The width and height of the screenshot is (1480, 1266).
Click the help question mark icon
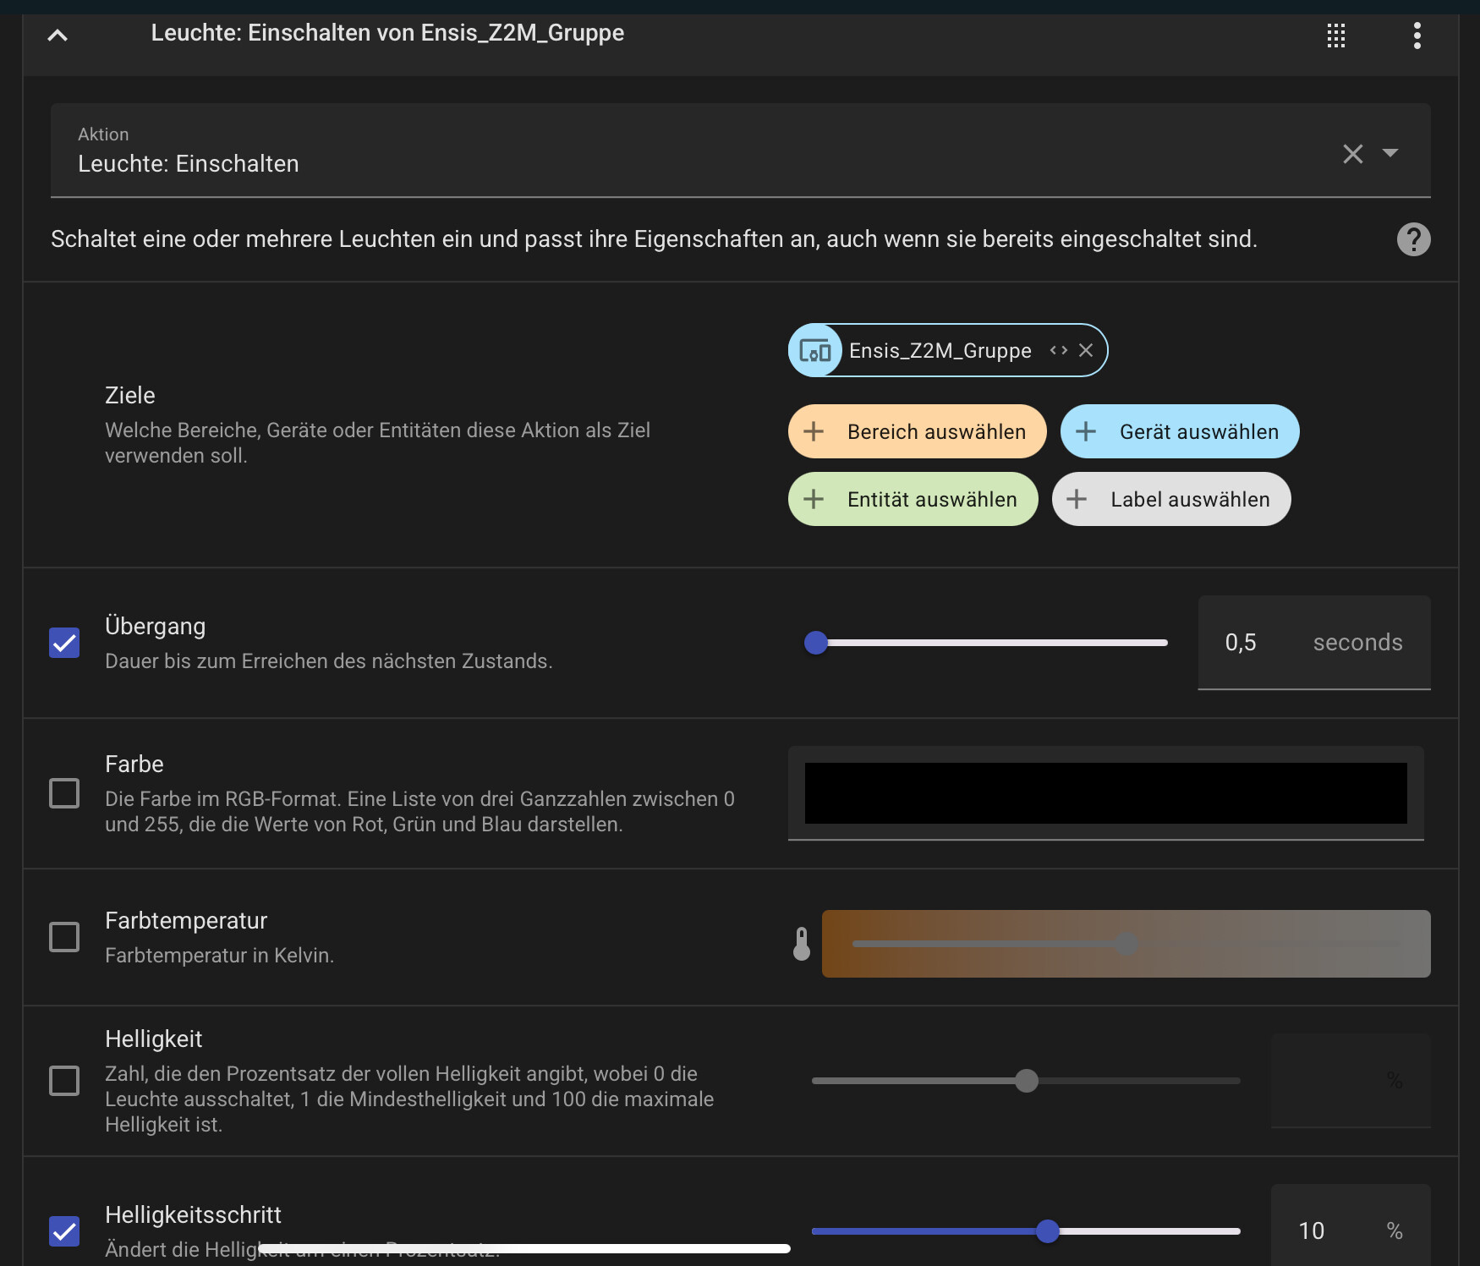[x=1413, y=239]
